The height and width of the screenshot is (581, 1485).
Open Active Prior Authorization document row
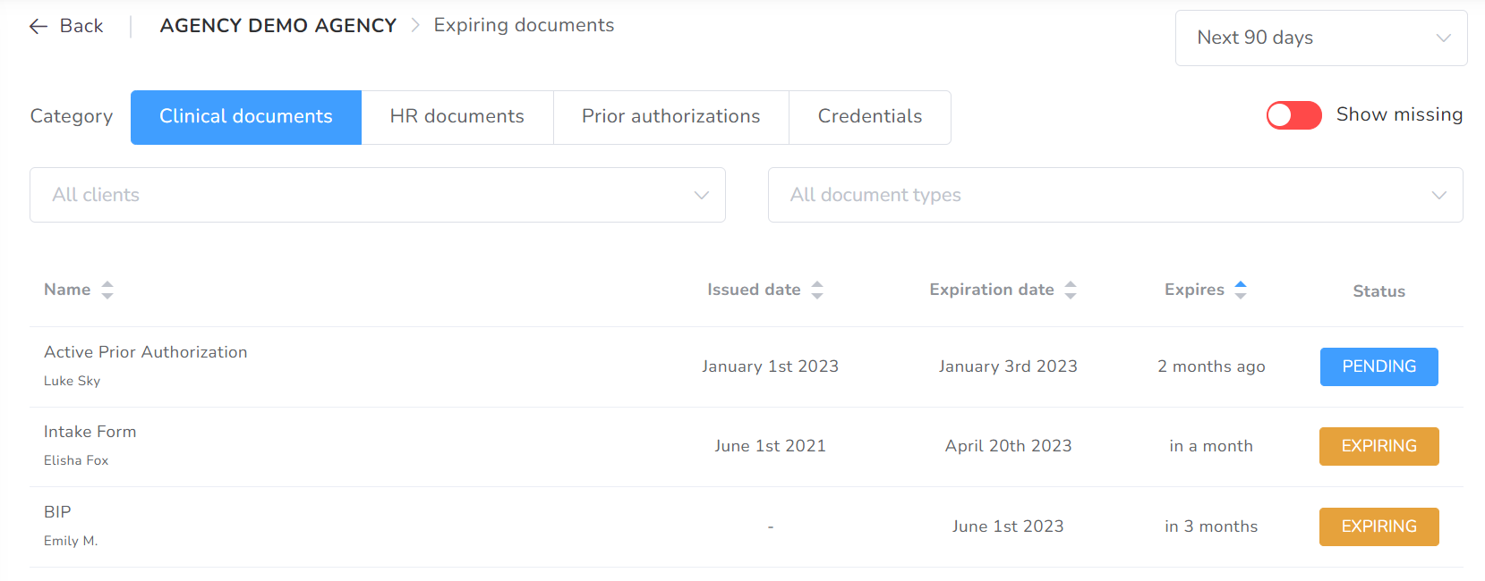pyautogui.click(x=746, y=366)
